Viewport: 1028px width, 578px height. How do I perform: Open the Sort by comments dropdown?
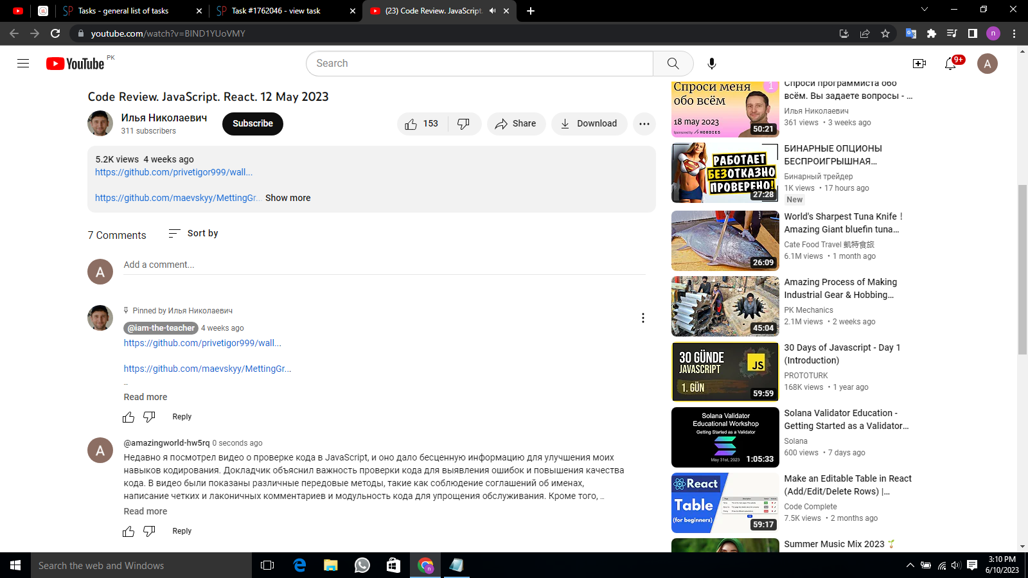coord(193,234)
